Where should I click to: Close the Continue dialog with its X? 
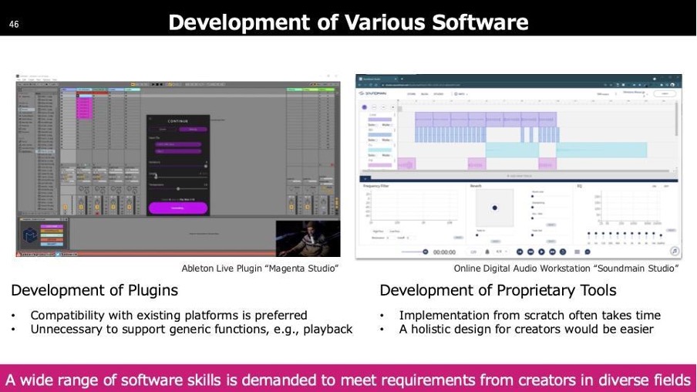tap(150, 118)
